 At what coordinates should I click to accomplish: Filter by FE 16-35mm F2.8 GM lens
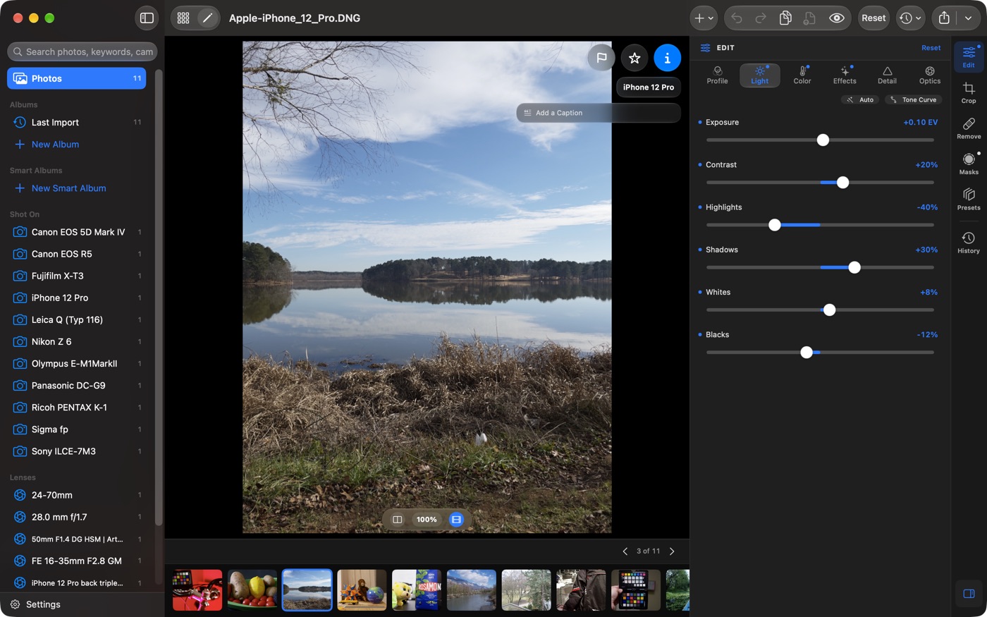(x=76, y=561)
